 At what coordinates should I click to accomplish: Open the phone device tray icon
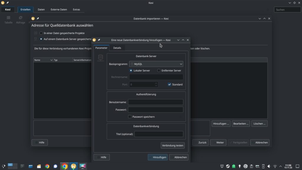(x=263, y=166)
